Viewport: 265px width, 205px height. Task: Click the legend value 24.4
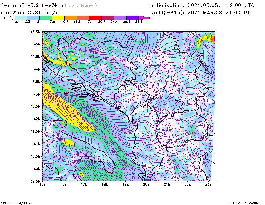pyautogui.click(x=114, y=22)
